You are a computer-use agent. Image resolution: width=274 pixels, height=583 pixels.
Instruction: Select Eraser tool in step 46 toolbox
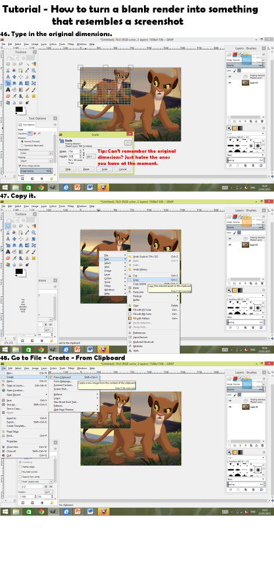pyautogui.click(x=8, y=96)
